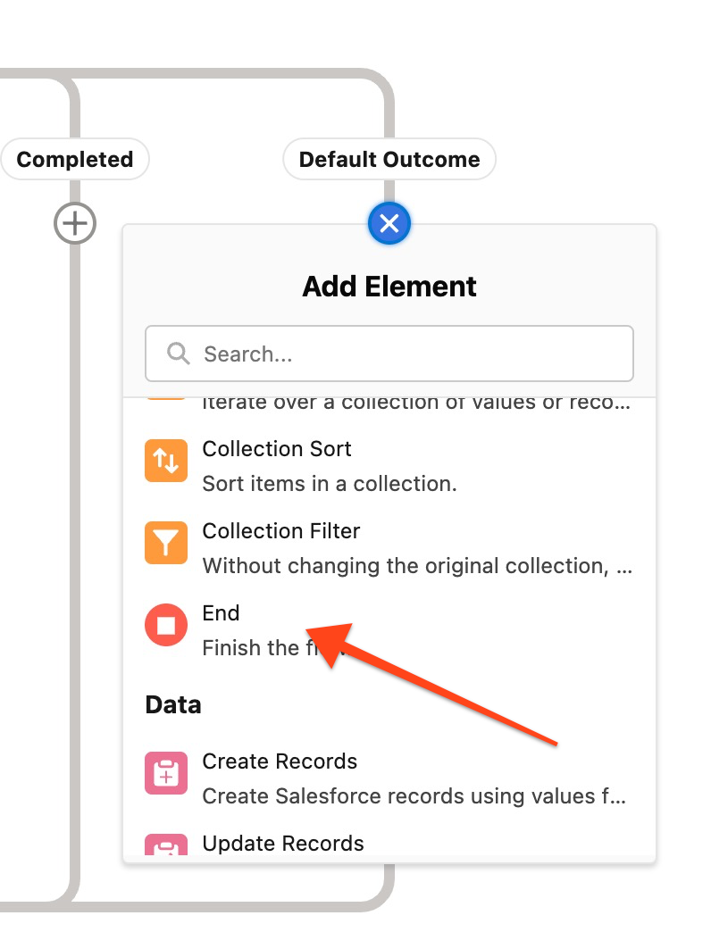Viewport: 711px width, 932px height.
Task: Click the Collection Filter description text
Action: coord(416,566)
